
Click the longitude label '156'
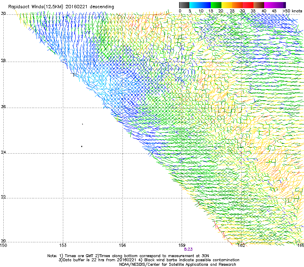pos(122,245)
